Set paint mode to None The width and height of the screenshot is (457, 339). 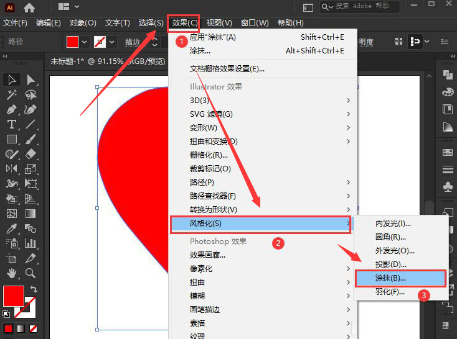pyautogui.click(x=33, y=328)
